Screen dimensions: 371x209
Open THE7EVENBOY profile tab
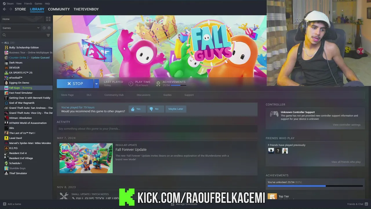[x=86, y=9]
